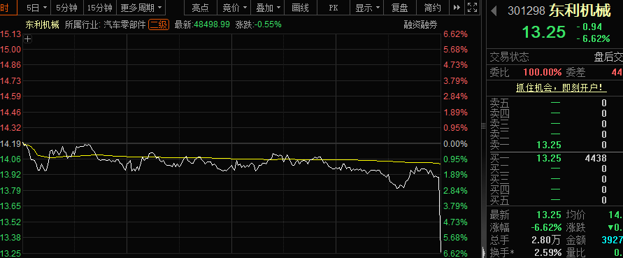The width and height of the screenshot is (623, 258).
Task: Click the panel splitter handle beside order book
Action: pos(484,126)
